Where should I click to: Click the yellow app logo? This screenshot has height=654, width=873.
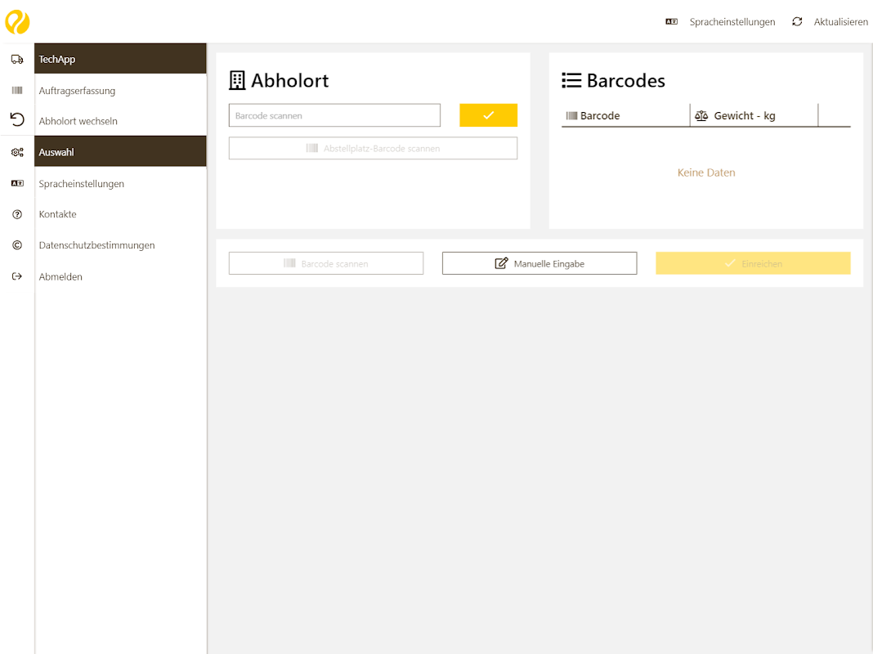tap(17, 22)
